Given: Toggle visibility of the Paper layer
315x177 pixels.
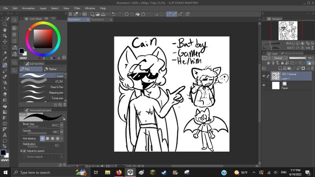Looking at the screenshot, I should pyautogui.click(x=264, y=85).
